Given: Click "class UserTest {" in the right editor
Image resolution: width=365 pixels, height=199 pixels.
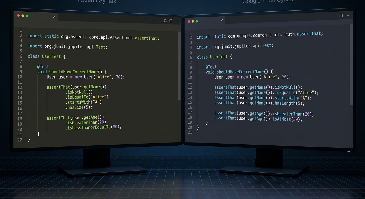Looking at the screenshot, I should (x=214, y=57).
